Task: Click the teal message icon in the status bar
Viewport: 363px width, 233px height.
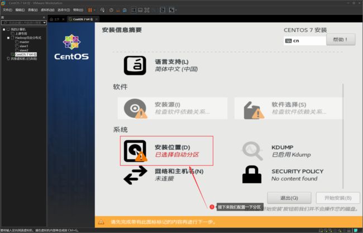Action: click(356, 230)
